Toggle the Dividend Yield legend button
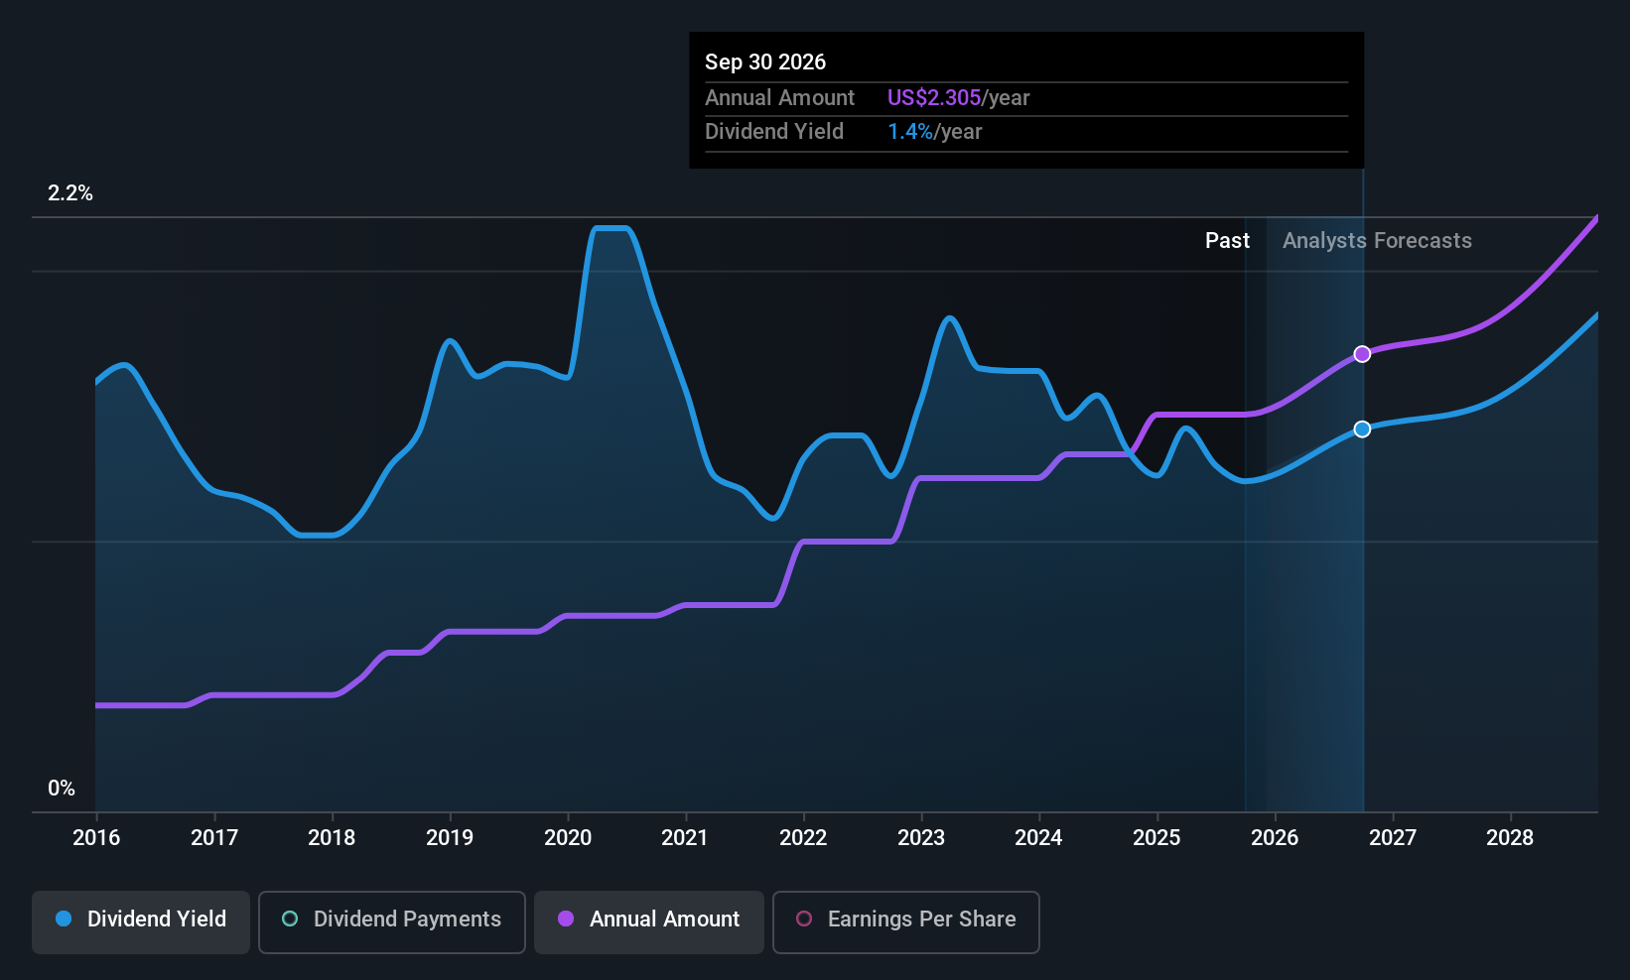This screenshot has width=1630, height=980. click(x=141, y=919)
